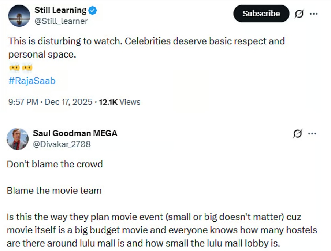Open the Saul Goodman MEGA display name
Screen dimensions: 331x251
point(75,133)
